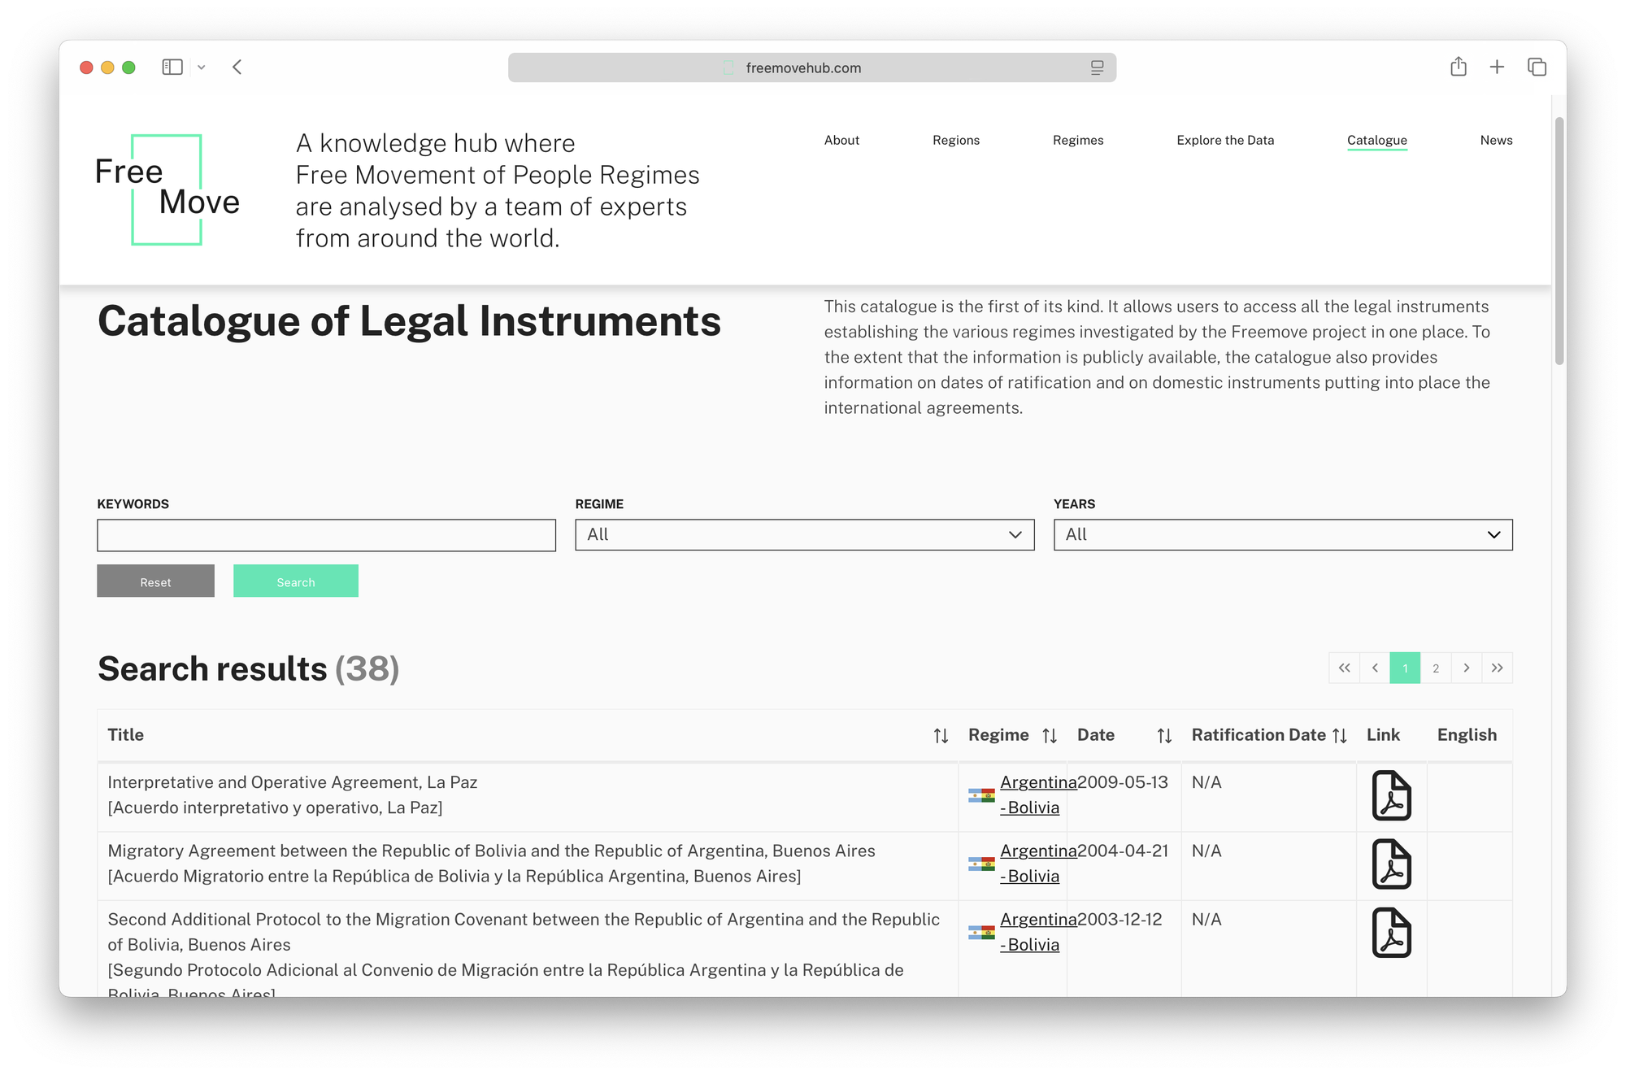Go to results page 2
The image size is (1626, 1075).
click(1436, 668)
